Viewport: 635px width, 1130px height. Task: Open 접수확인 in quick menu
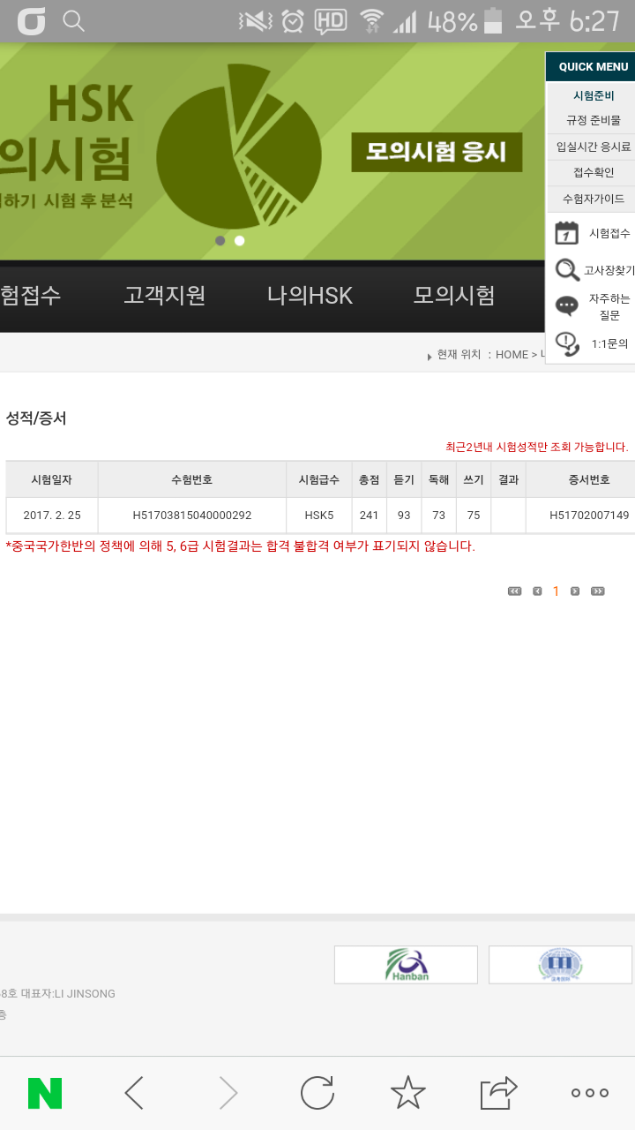[x=594, y=173]
